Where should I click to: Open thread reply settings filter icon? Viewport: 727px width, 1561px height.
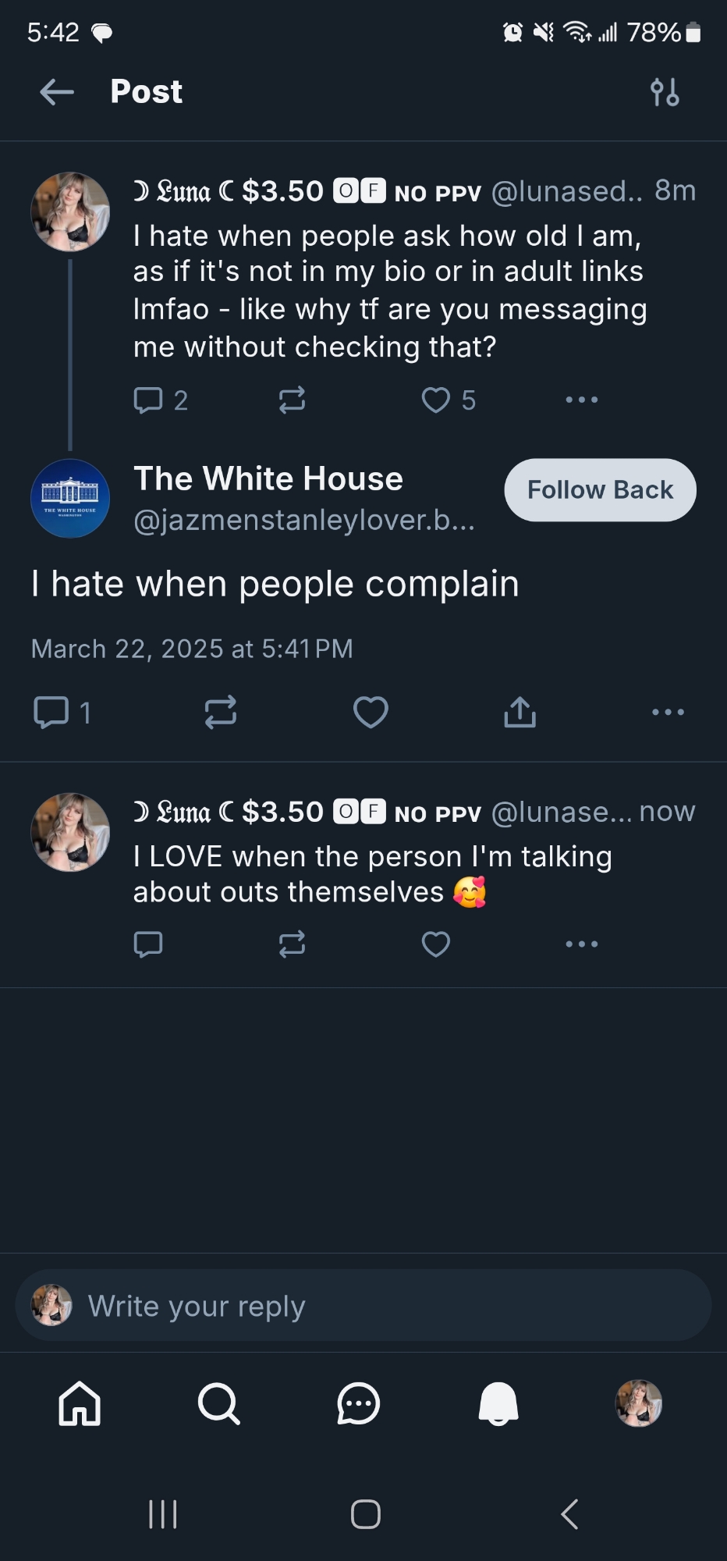pyautogui.click(x=665, y=92)
